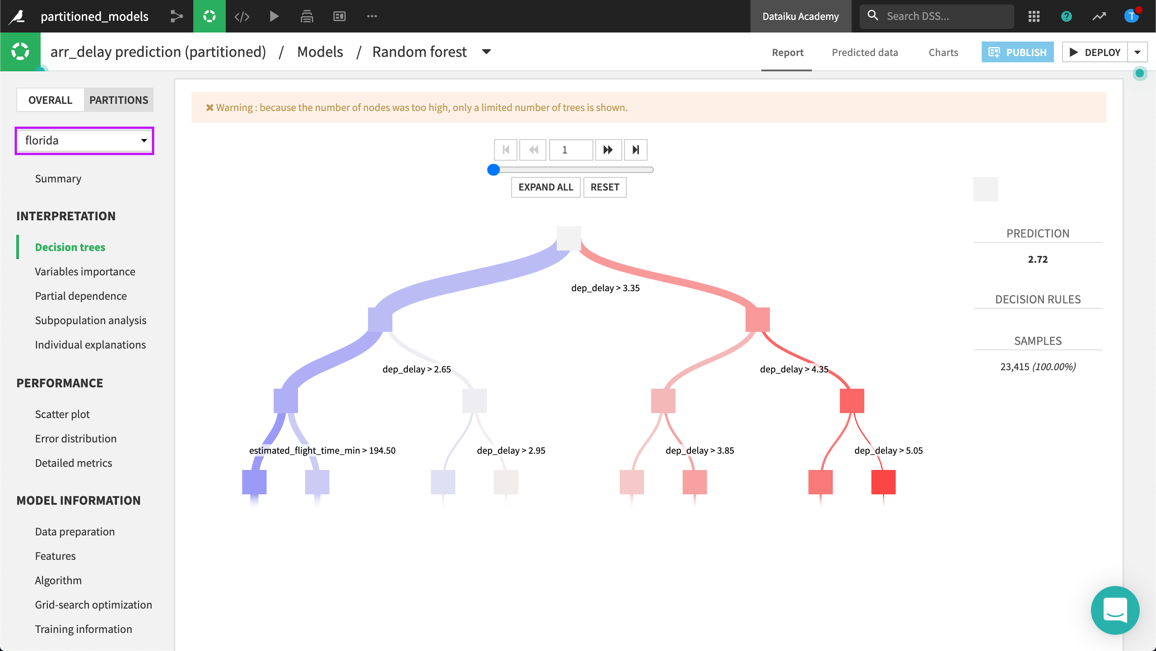This screenshot has height=651, width=1156.
Task: Open the applications grid menu
Action: [x=1034, y=16]
